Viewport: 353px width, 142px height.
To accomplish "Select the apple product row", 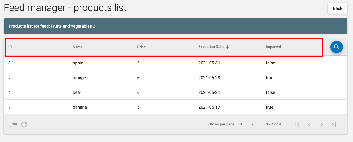I will [165, 63].
